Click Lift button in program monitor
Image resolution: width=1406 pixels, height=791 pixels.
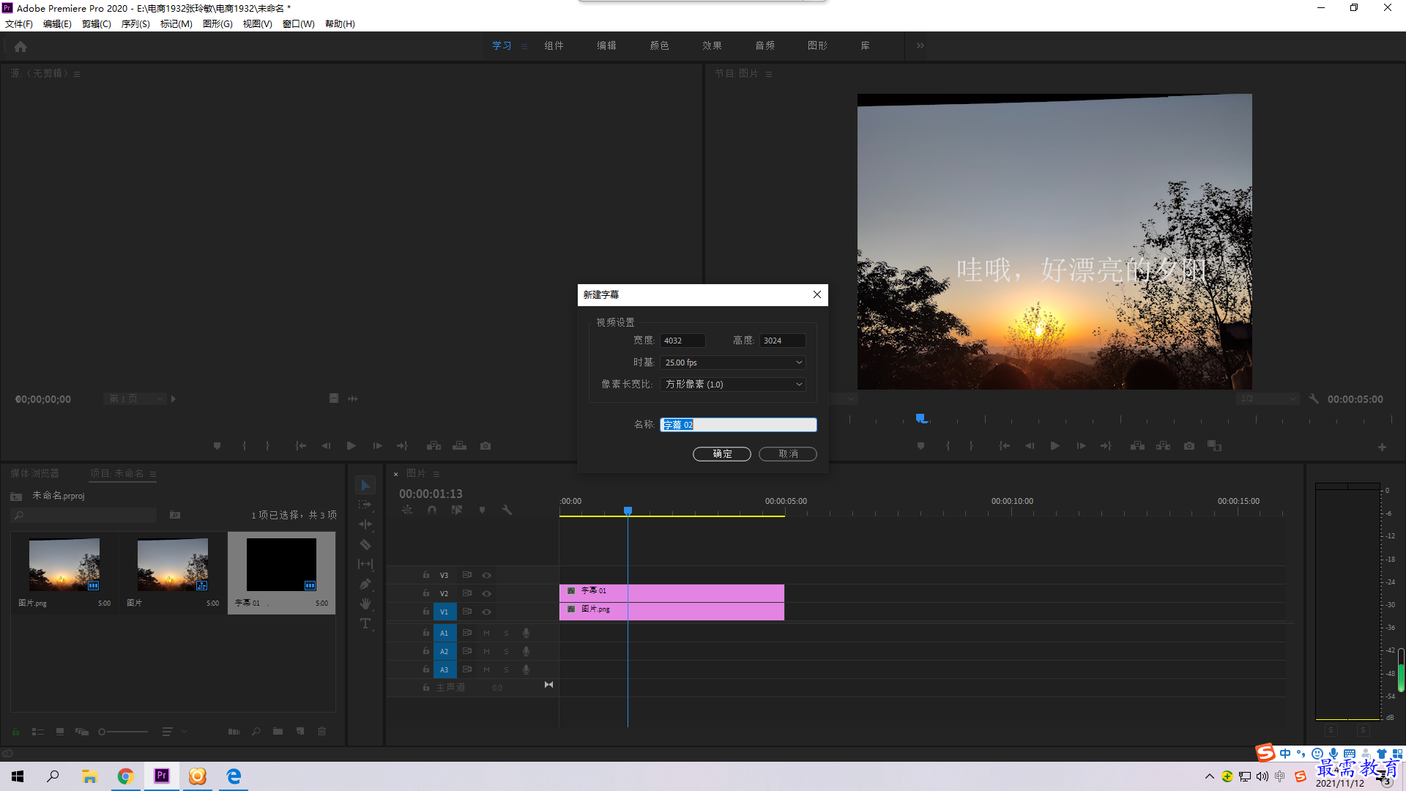pos(1137,446)
